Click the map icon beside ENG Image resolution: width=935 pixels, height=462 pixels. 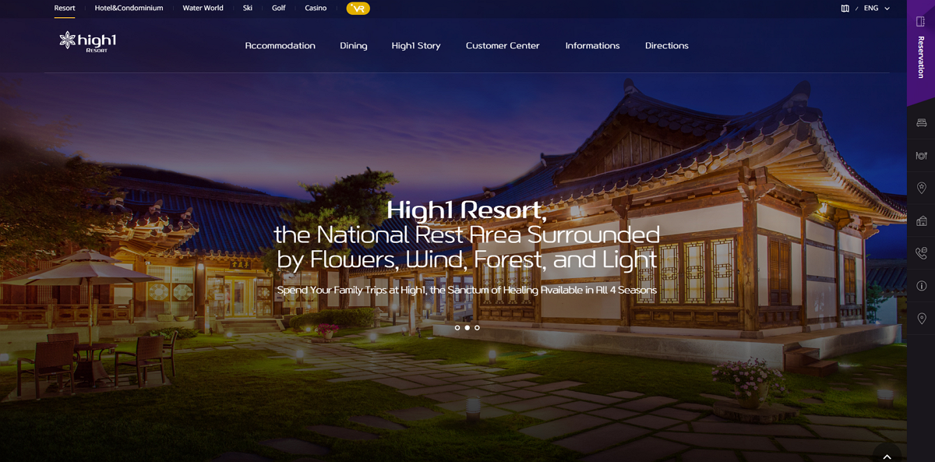pos(845,9)
